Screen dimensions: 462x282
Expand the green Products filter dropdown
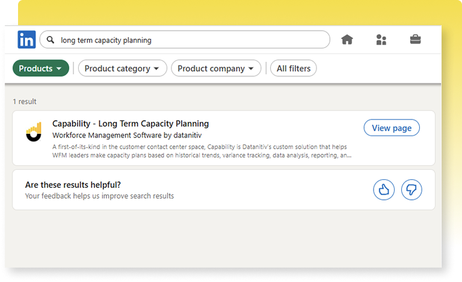click(40, 68)
